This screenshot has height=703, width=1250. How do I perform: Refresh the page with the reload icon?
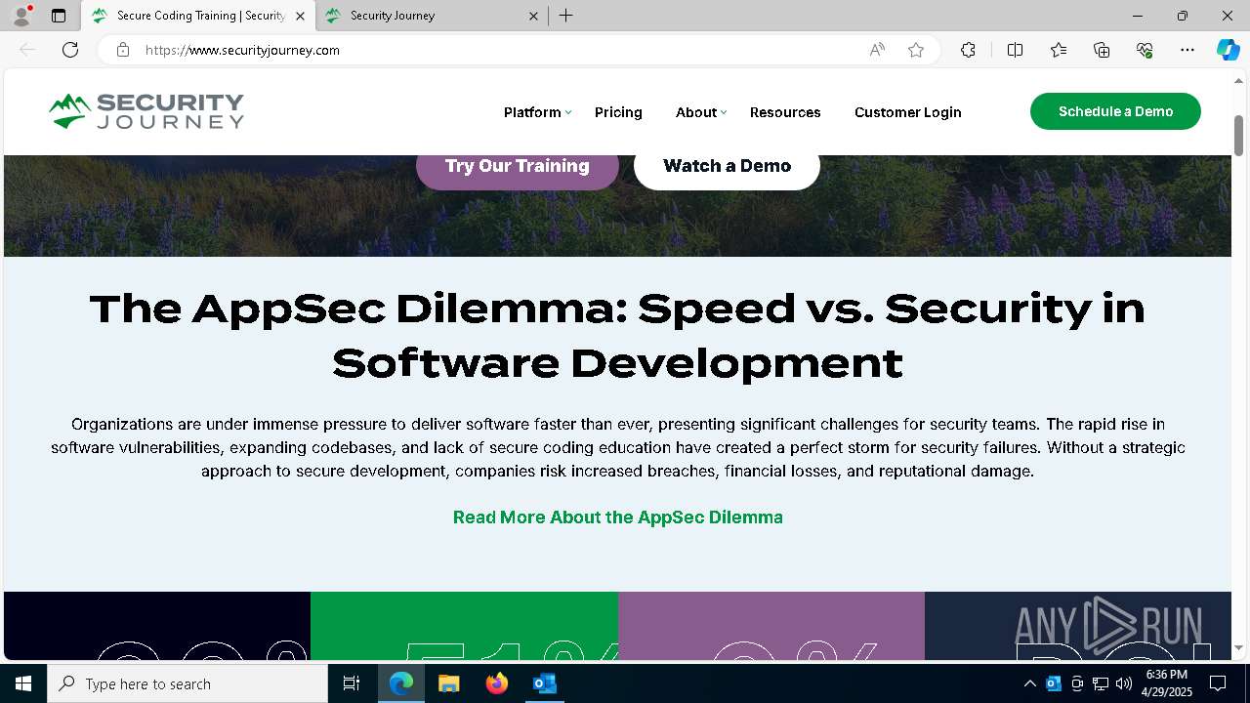point(70,50)
